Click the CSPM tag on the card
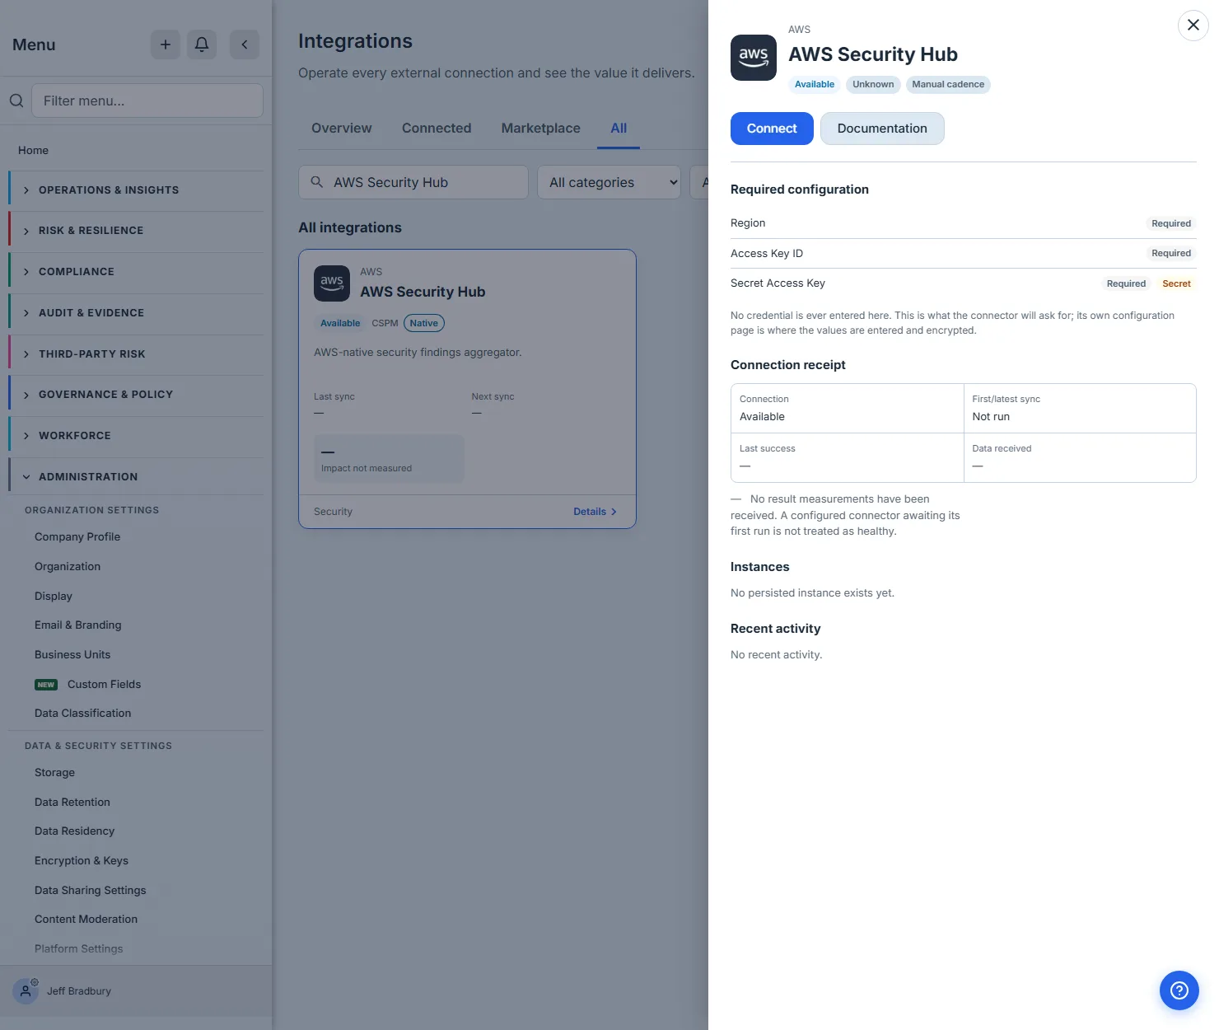Screen dimensions: 1219x1030 (x=385, y=323)
